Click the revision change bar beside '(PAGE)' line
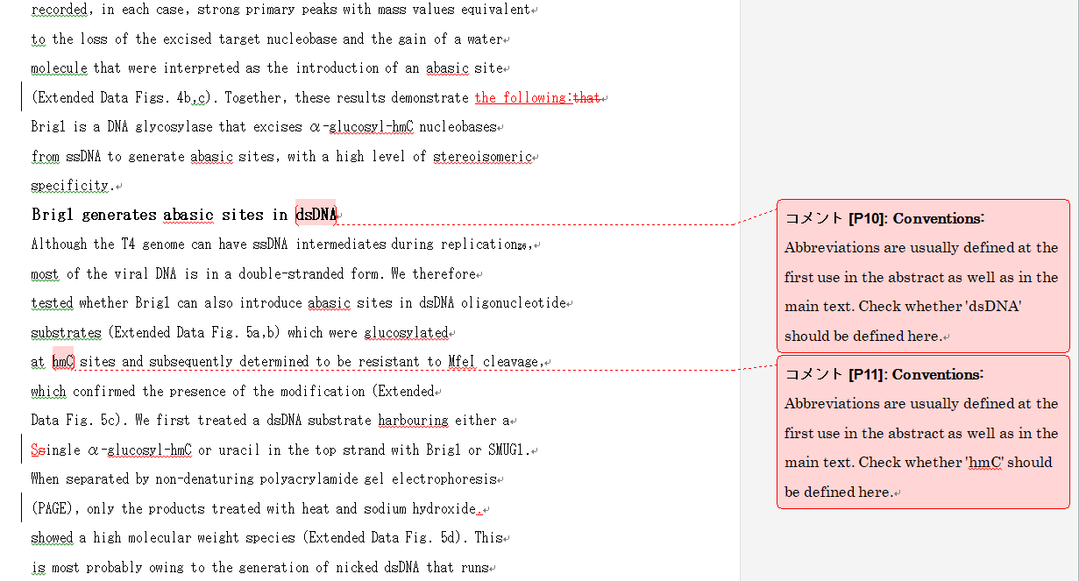1079x581 pixels. (x=22, y=508)
